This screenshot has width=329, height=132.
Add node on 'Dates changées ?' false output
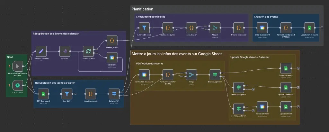click(x=253, y=89)
